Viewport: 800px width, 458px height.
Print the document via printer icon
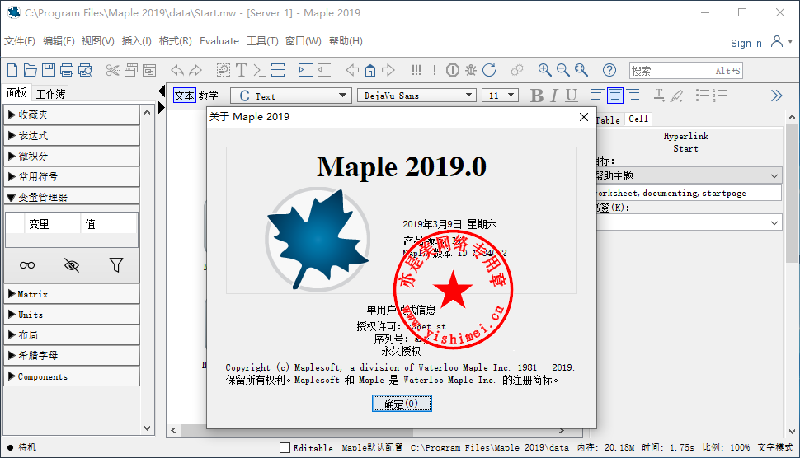coord(67,70)
